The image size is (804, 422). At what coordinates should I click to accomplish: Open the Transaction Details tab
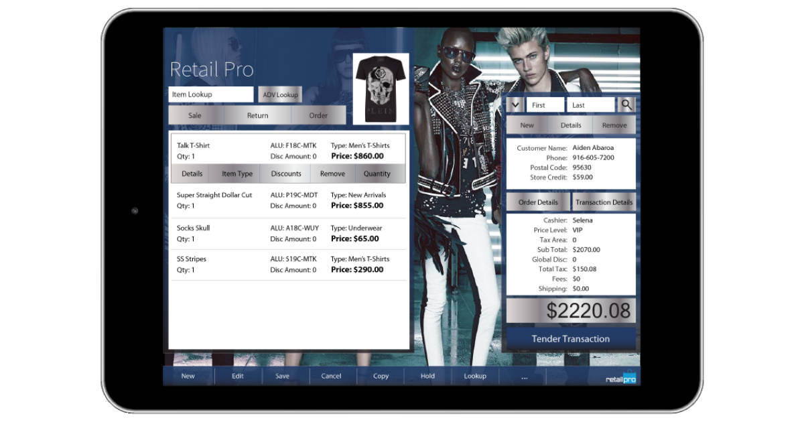click(602, 202)
